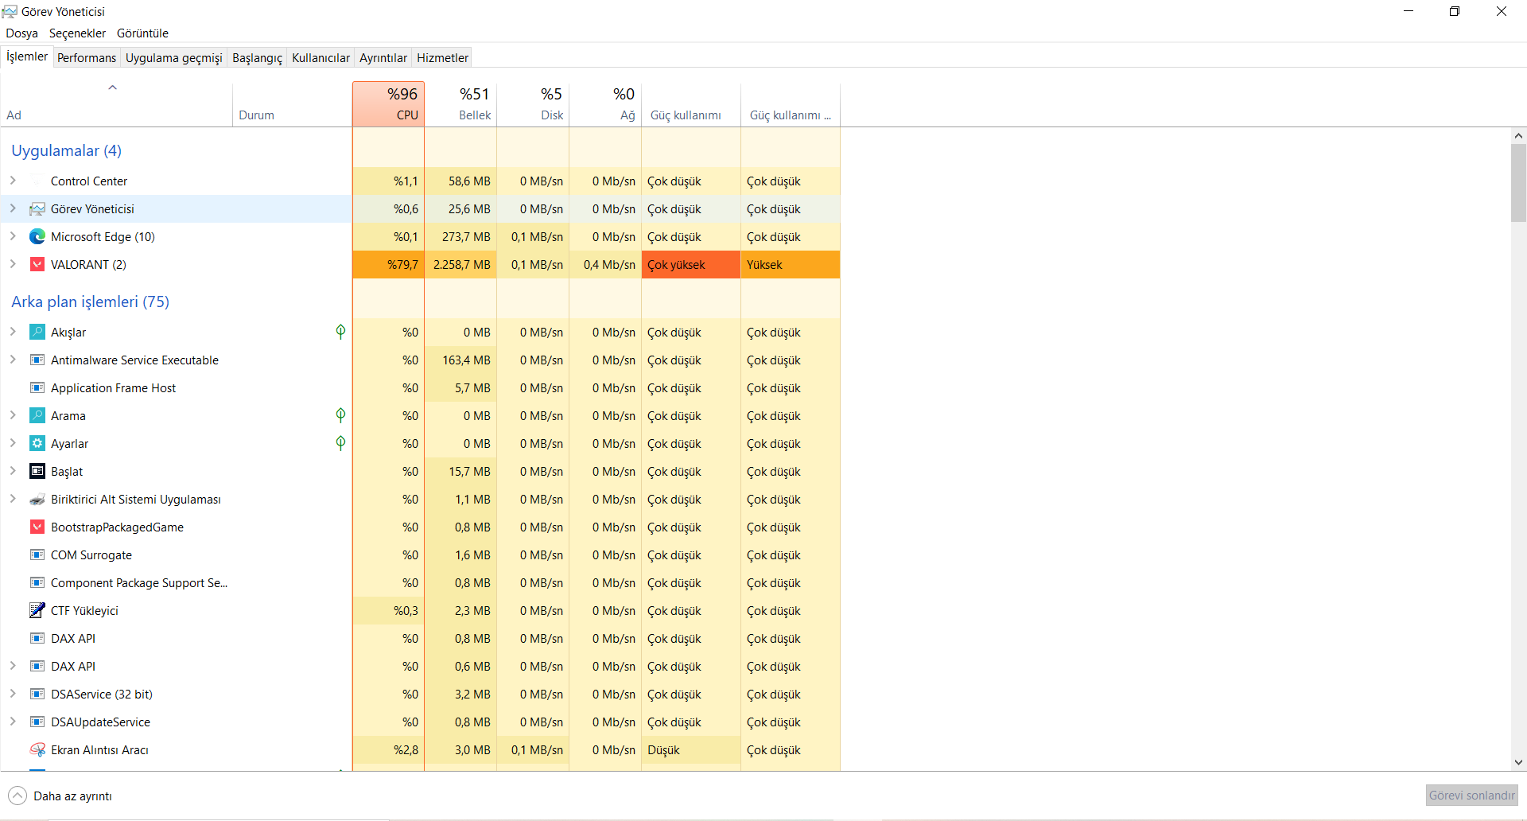This screenshot has height=821, width=1527.
Task: Click the Ekran Alıntısı Aracı scissors icon
Action: click(x=37, y=750)
